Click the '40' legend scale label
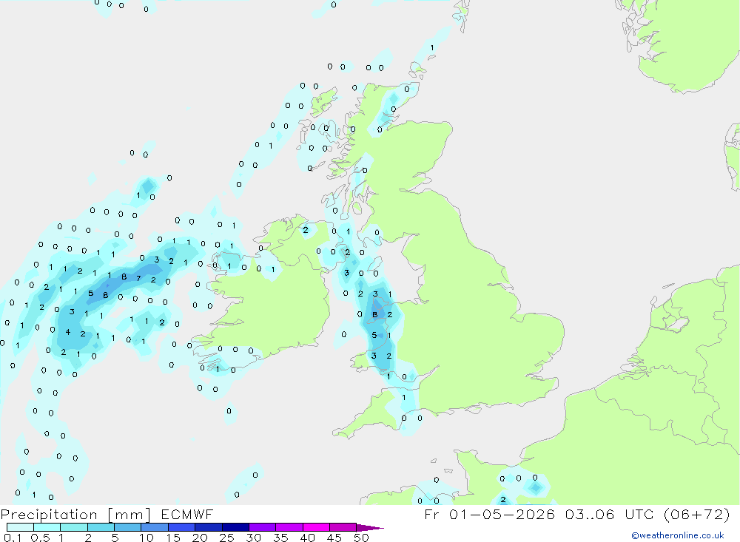The image size is (740, 542). [x=308, y=538]
